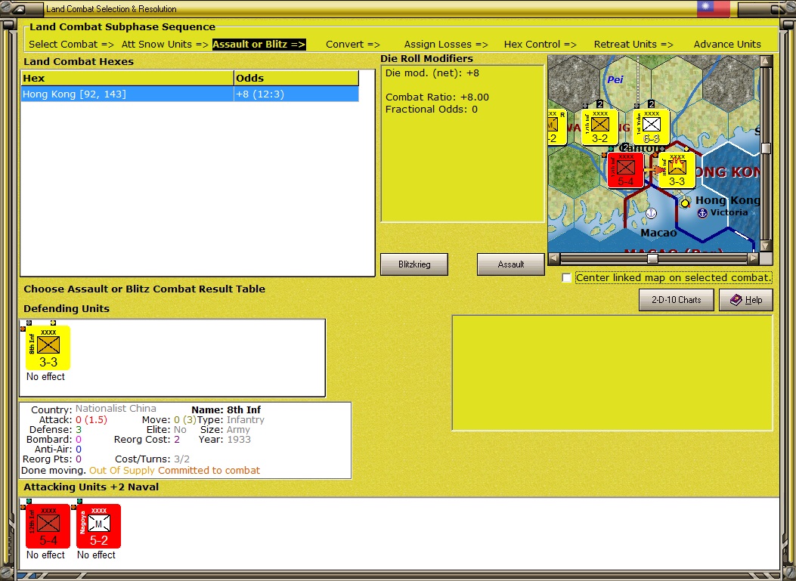
Task: Click the map vertical scrollbar thumb
Action: 766,148
